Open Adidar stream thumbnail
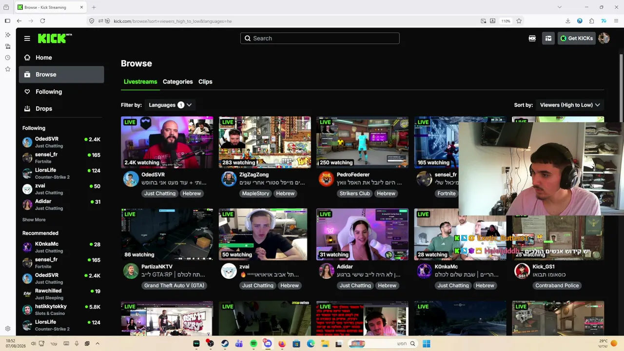 tap(362, 234)
